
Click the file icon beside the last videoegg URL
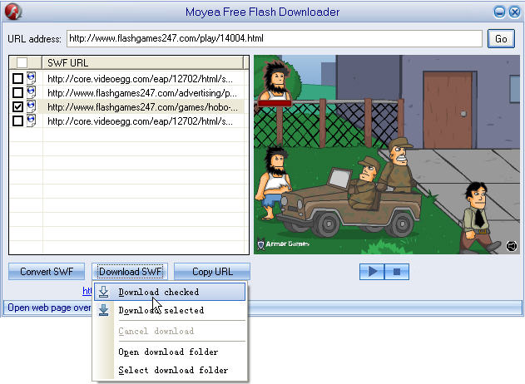tap(31, 121)
